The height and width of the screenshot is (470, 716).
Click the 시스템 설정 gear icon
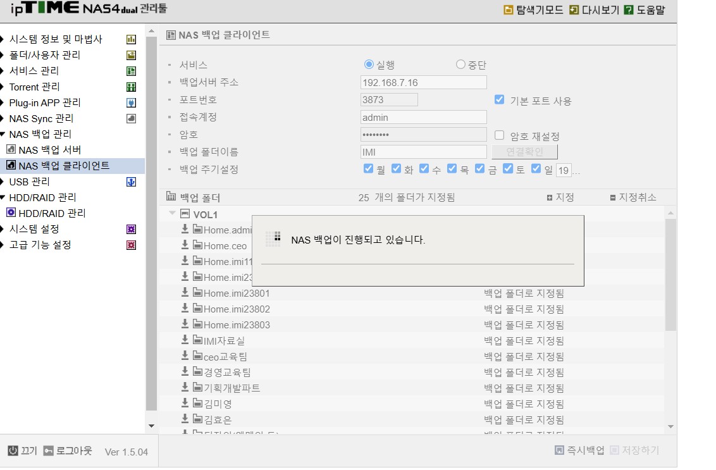[x=131, y=229]
